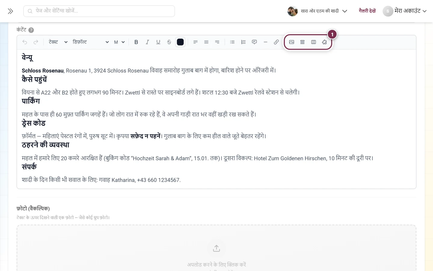Click the ड्रेस कोड heading
Screen dimensions: 433x271
coord(34,123)
